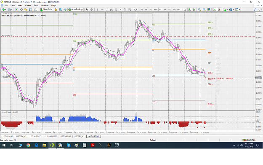Click the New Order button
Viewport: 263px width, 165px height.
46,10
